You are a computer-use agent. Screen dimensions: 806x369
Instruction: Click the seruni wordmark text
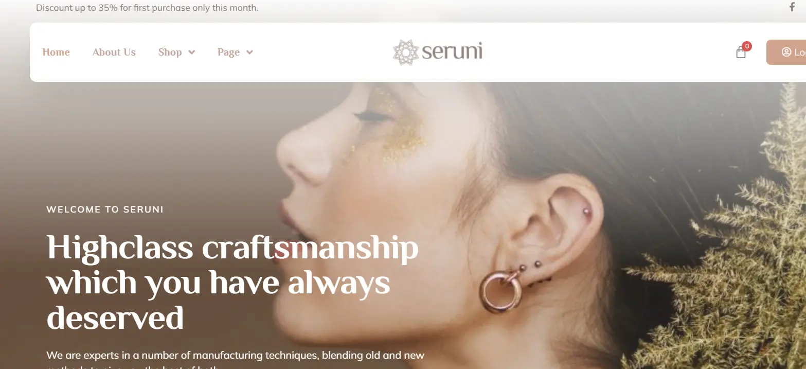pos(452,52)
